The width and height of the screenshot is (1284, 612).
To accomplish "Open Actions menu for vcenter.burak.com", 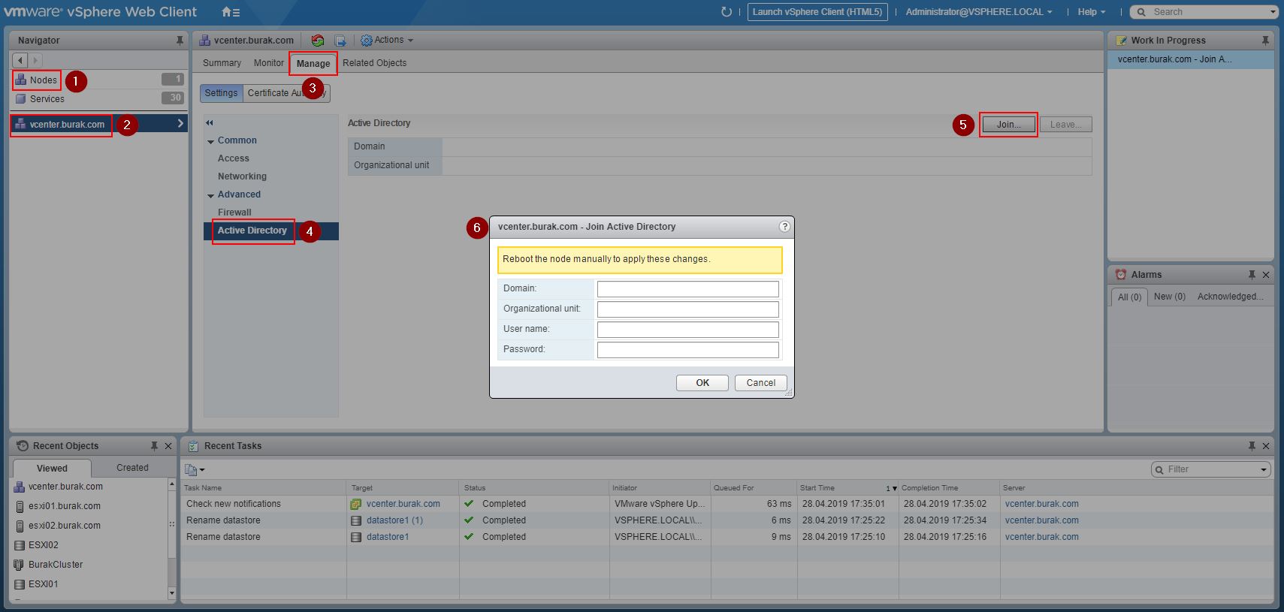I will [x=387, y=41].
